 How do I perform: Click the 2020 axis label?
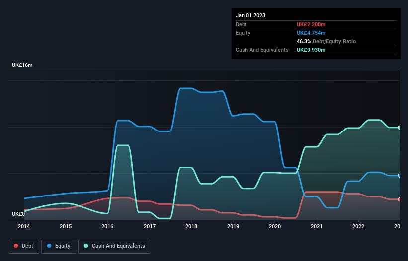(x=275, y=226)
